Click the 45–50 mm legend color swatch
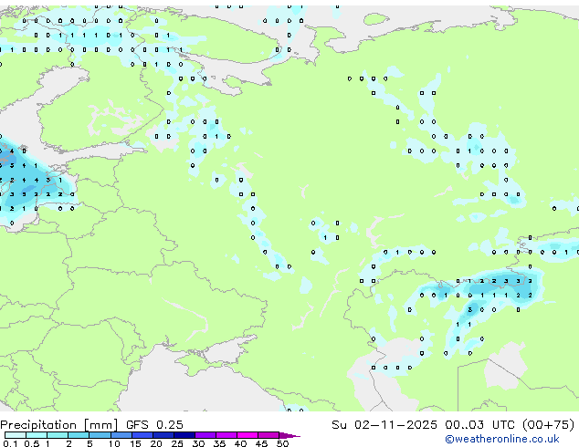This screenshot has height=447, width=579. coord(268,435)
